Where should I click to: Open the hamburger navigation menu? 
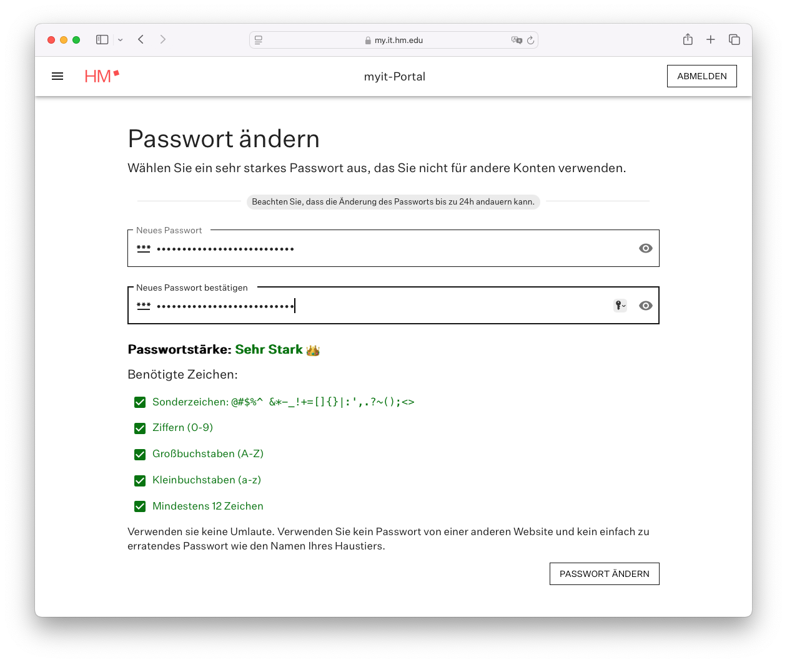point(57,76)
